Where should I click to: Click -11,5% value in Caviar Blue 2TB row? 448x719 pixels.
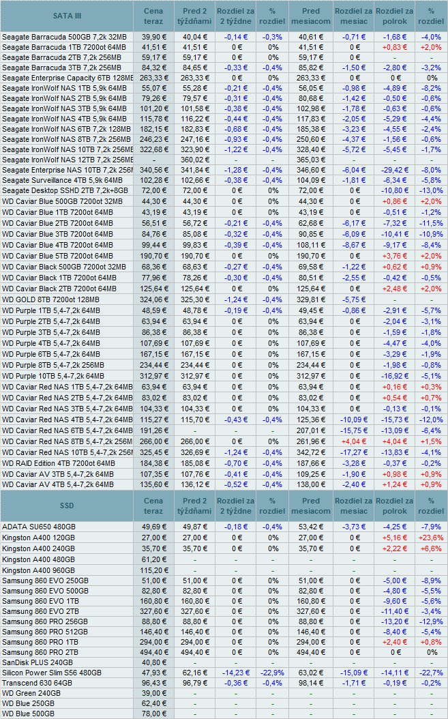pyautogui.click(x=431, y=223)
